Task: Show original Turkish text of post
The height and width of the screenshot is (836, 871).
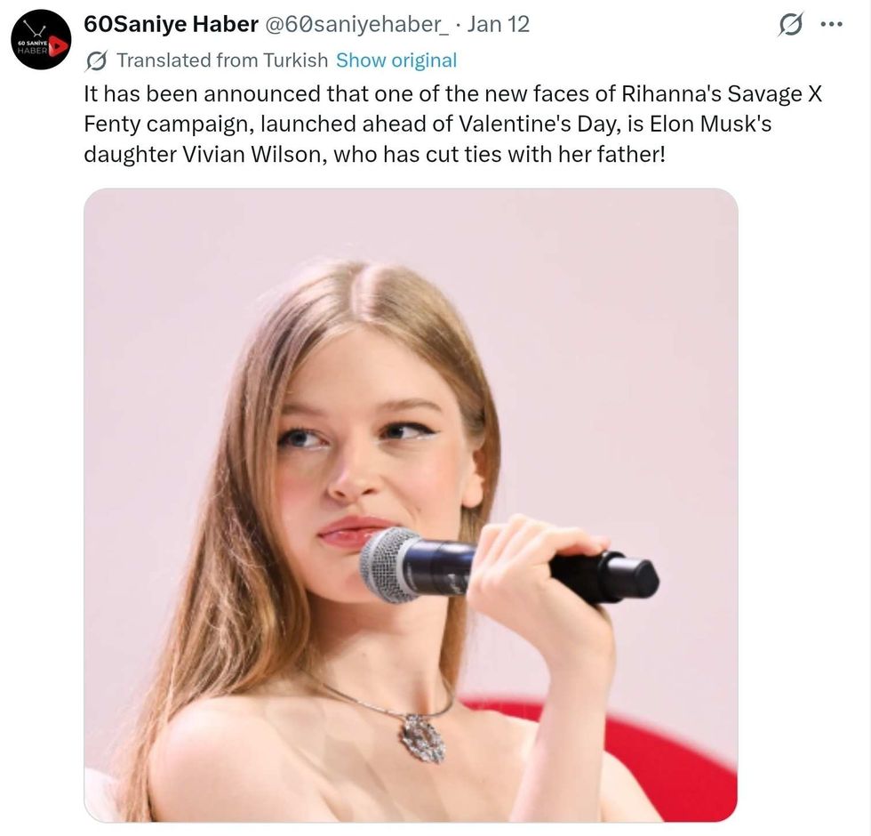Action: click(x=396, y=60)
